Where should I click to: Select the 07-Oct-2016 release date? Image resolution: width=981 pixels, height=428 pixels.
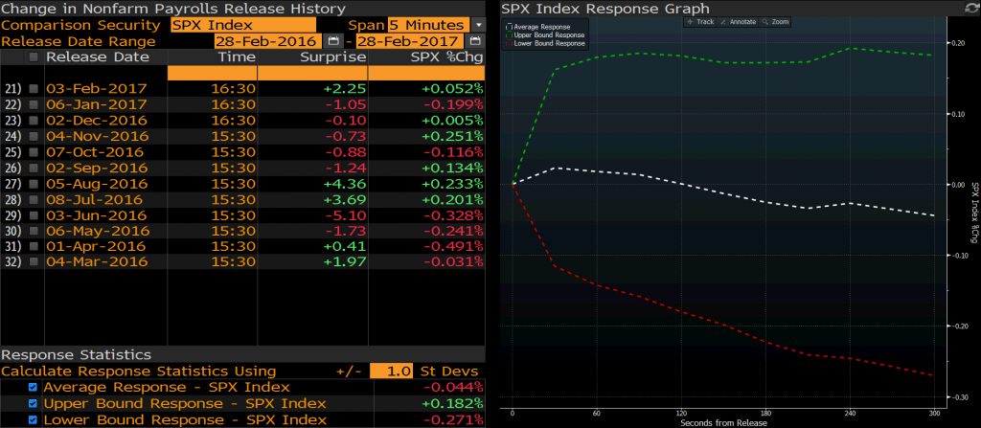pyautogui.click(x=95, y=152)
